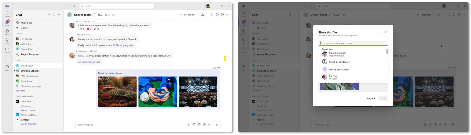Expand the Chat header chevron in left window

(59, 15)
